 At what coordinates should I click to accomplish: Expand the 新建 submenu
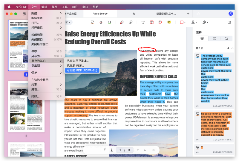point(47,13)
